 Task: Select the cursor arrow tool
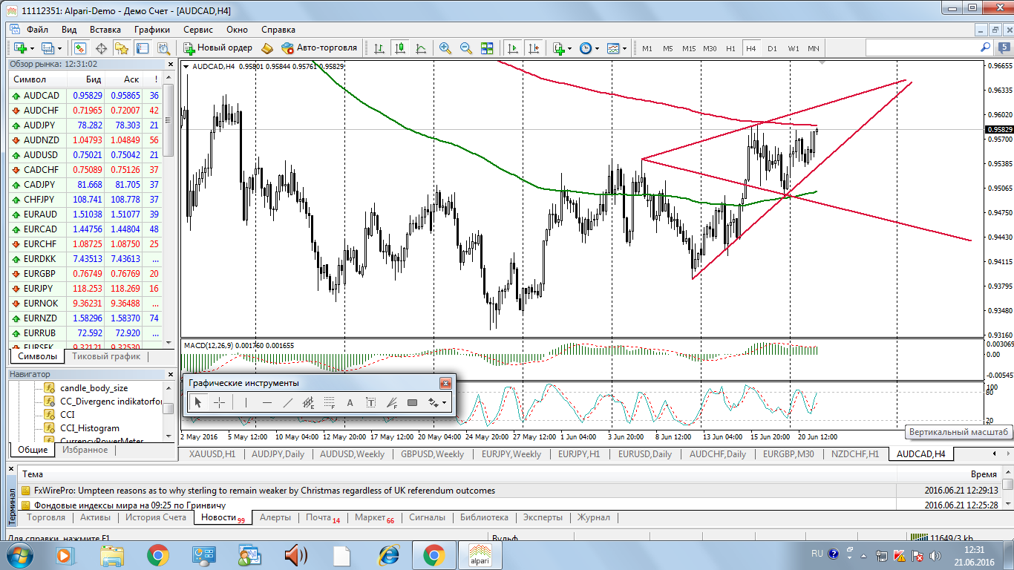coord(198,402)
